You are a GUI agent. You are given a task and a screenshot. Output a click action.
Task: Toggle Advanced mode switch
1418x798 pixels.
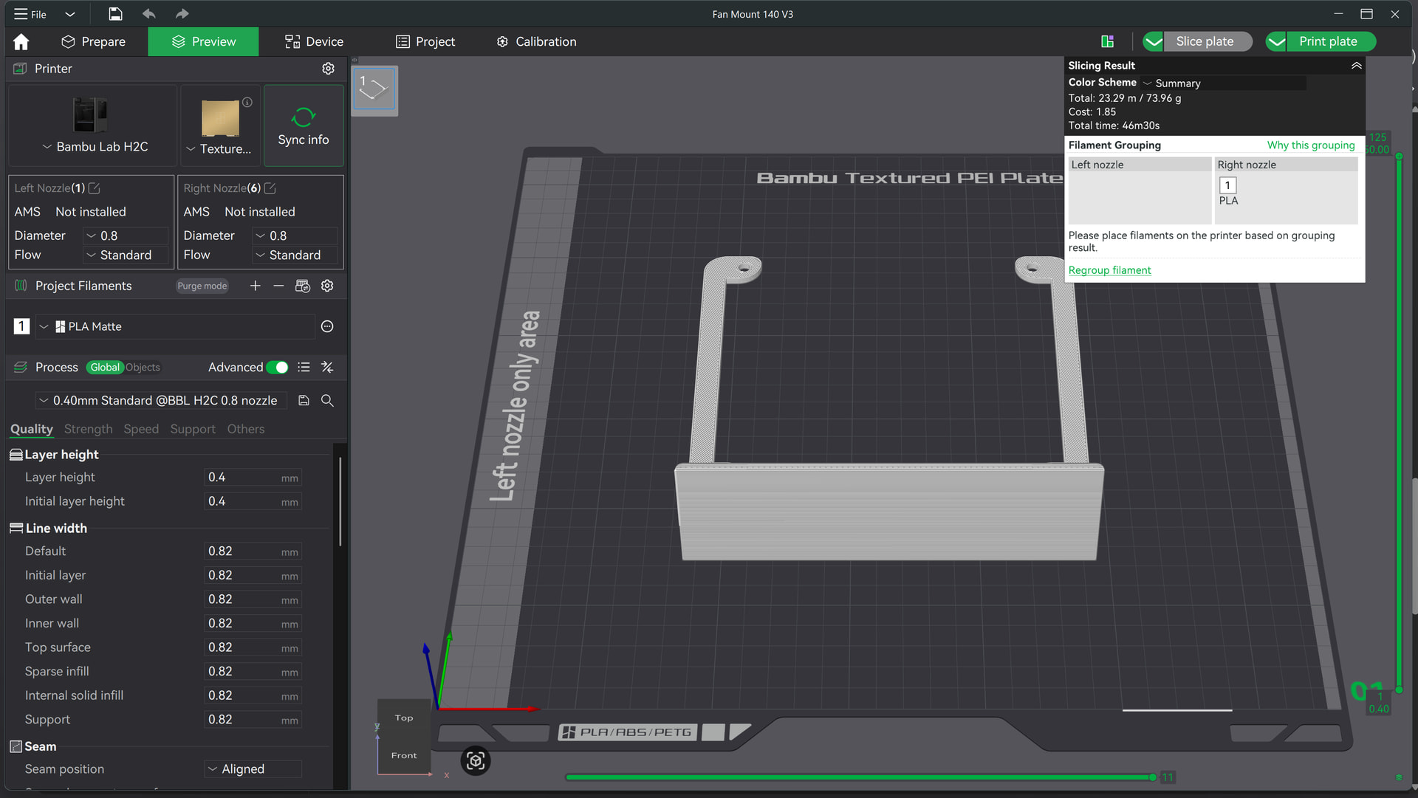pyautogui.click(x=277, y=367)
